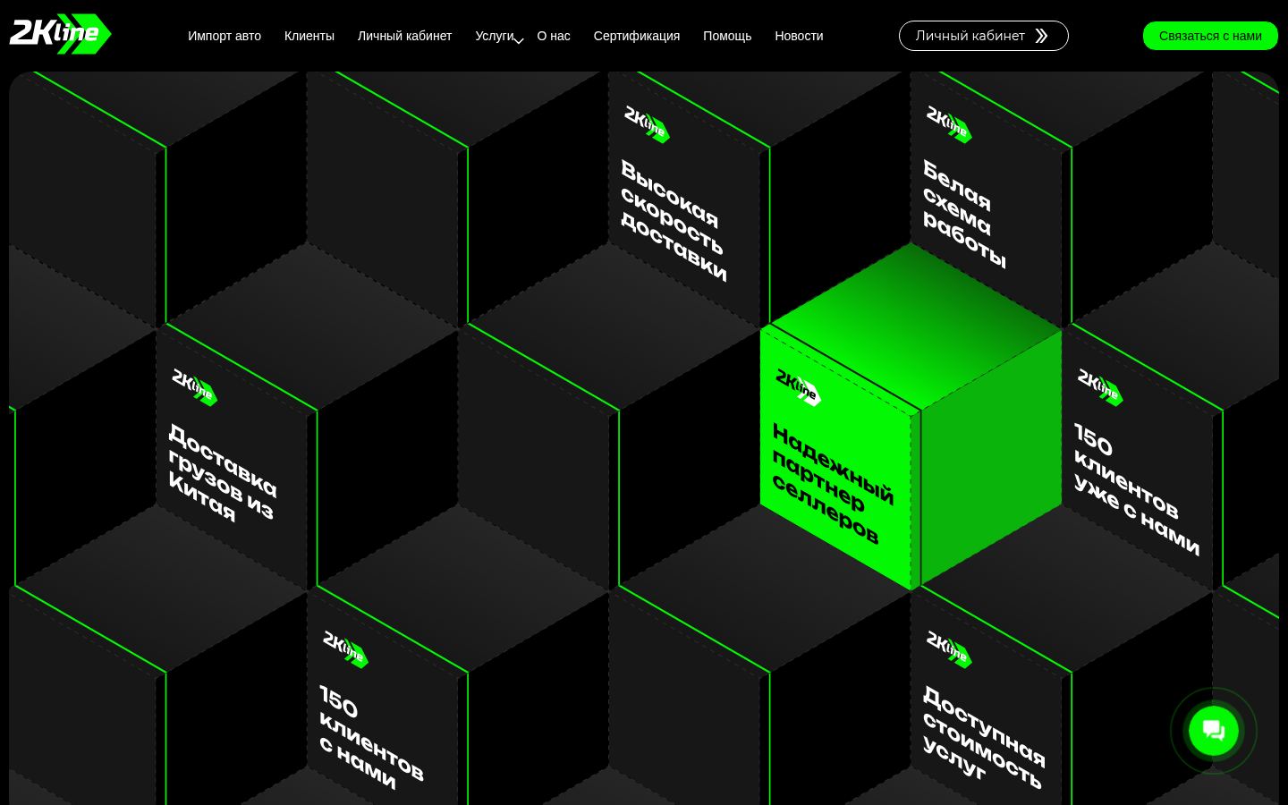Click the Услуги menu label
Image resolution: width=1288 pixels, height=805 pixels.
[495, 36]
